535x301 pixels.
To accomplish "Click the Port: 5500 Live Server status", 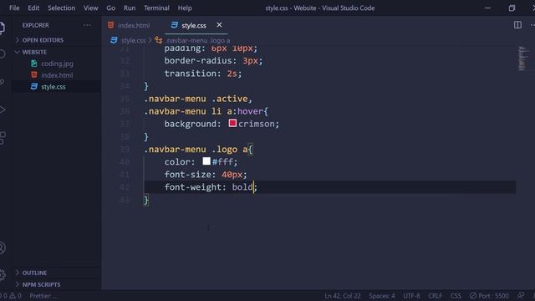I will tap(489, 296).
